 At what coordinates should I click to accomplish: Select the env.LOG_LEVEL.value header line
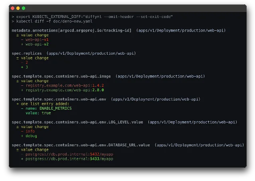[125, 122]
